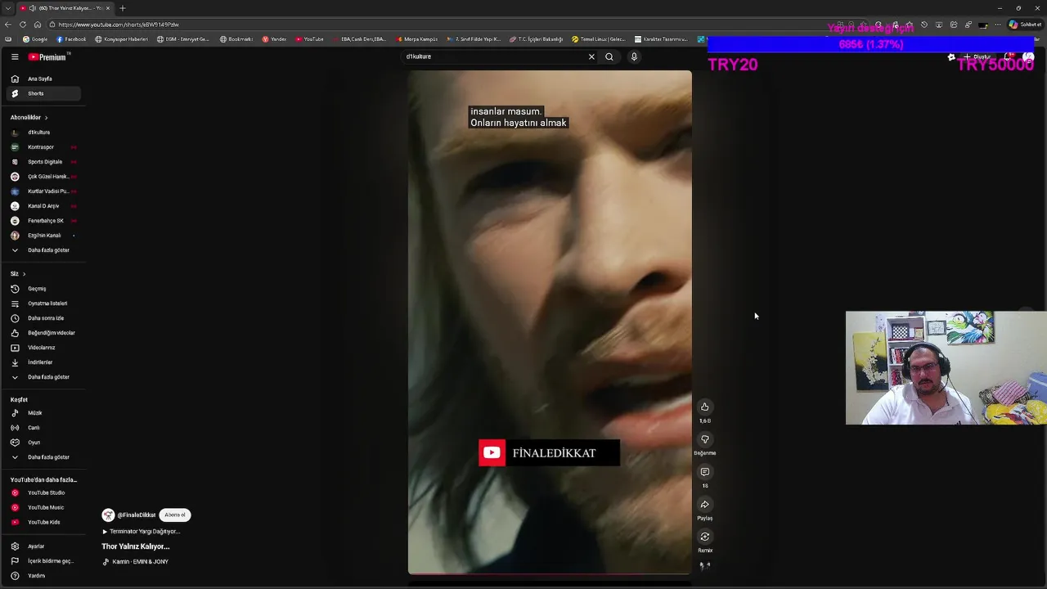Open 'Daha sonra izle' watch later list
Image resolution: width=1047 pixels, height=589 pixels.
tap(43, 317)
